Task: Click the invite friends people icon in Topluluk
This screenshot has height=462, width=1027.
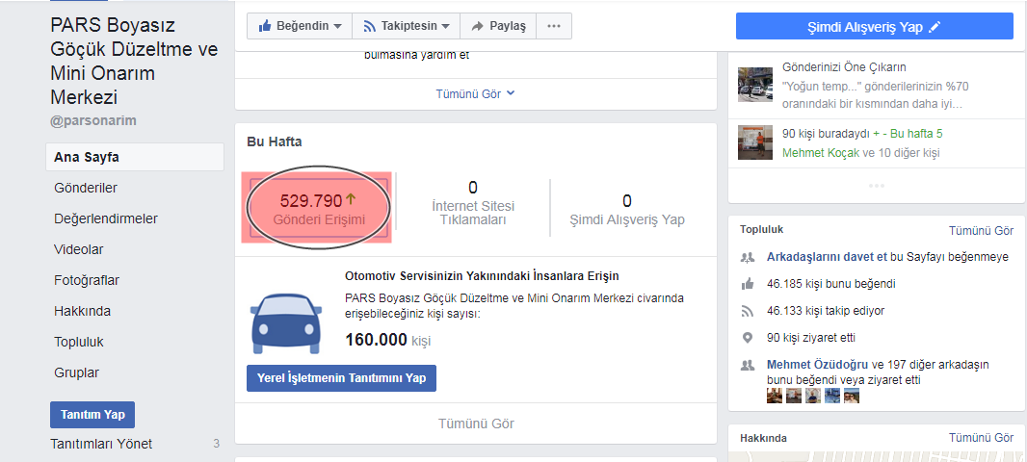Action: tap(748, 258)
